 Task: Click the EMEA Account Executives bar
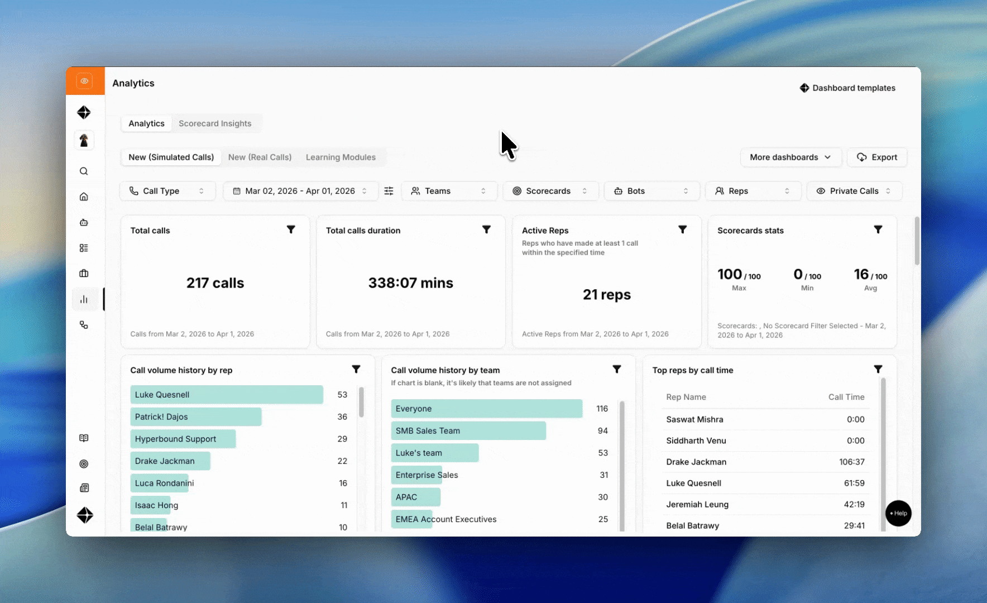click(x=412, y=519)
